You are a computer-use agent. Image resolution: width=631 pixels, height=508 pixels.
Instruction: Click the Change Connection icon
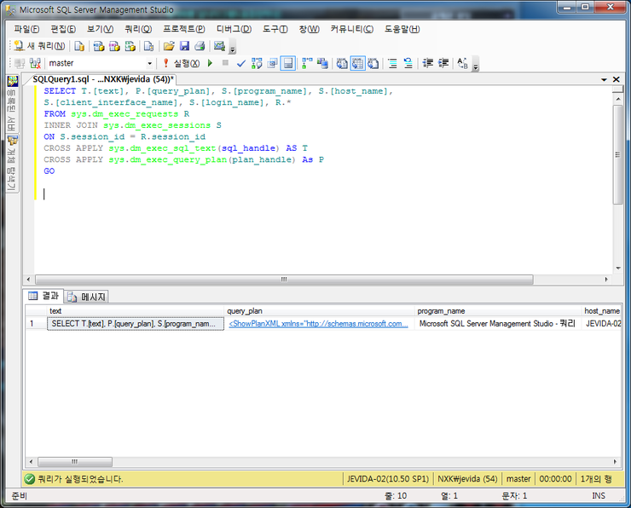35,63
